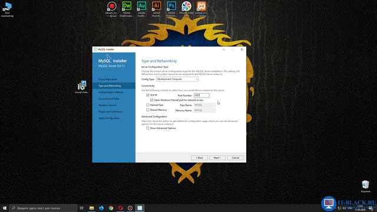
Task: Click the Pipe Name field
Action: tap(204, 105)
